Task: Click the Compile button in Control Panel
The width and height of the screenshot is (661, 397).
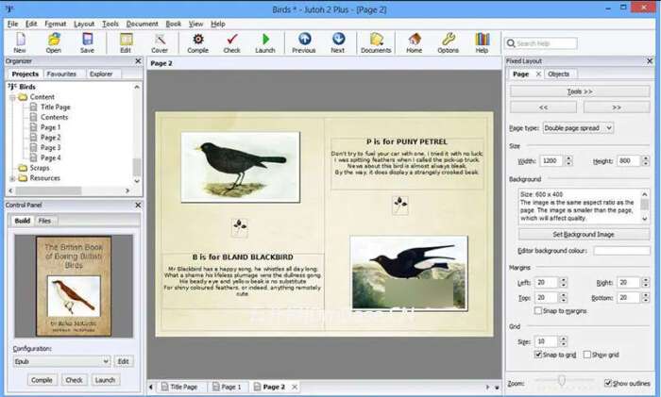Action: (42, 380)
